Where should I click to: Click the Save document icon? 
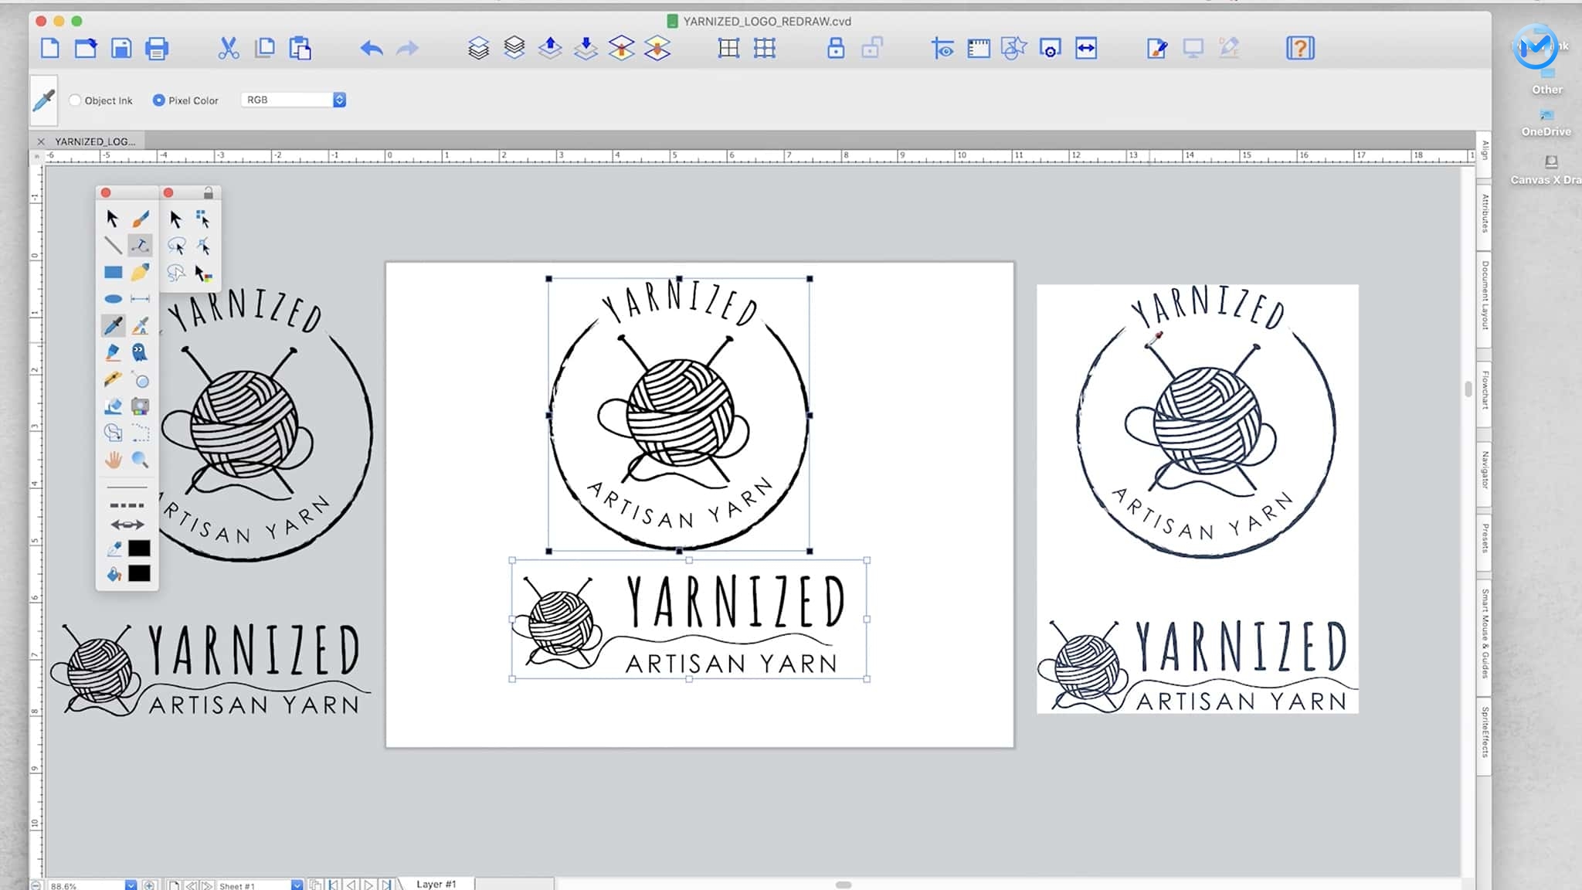tap(121, 49)
